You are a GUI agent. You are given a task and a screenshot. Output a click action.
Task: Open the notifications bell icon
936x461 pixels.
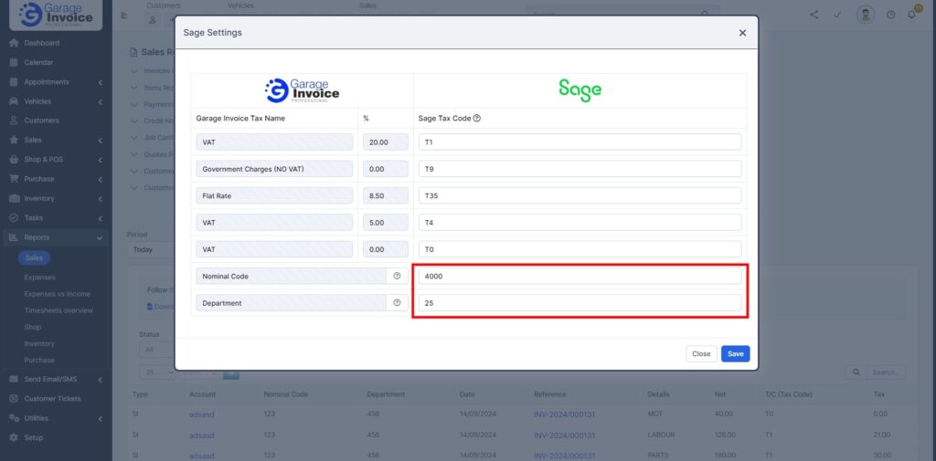911,15
